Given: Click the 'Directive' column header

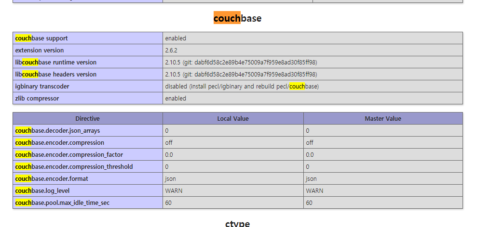Looking at the screenshot, I should point(88,118).
